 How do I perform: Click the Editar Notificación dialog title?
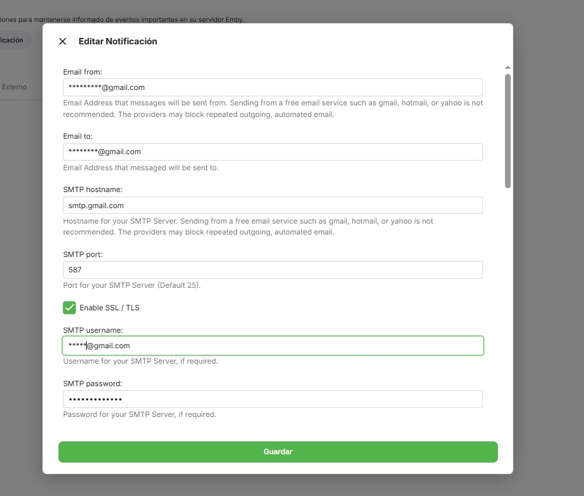[x=118, y=42]
